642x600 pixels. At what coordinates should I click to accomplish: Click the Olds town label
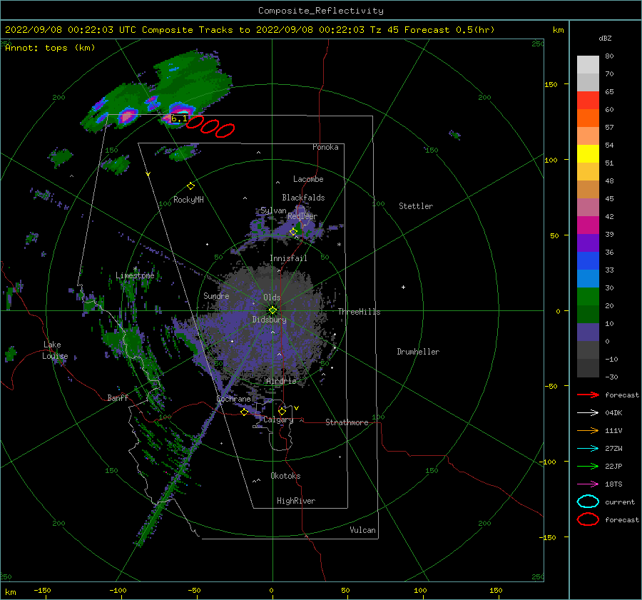pyautogui.click(x=272, y=298)
